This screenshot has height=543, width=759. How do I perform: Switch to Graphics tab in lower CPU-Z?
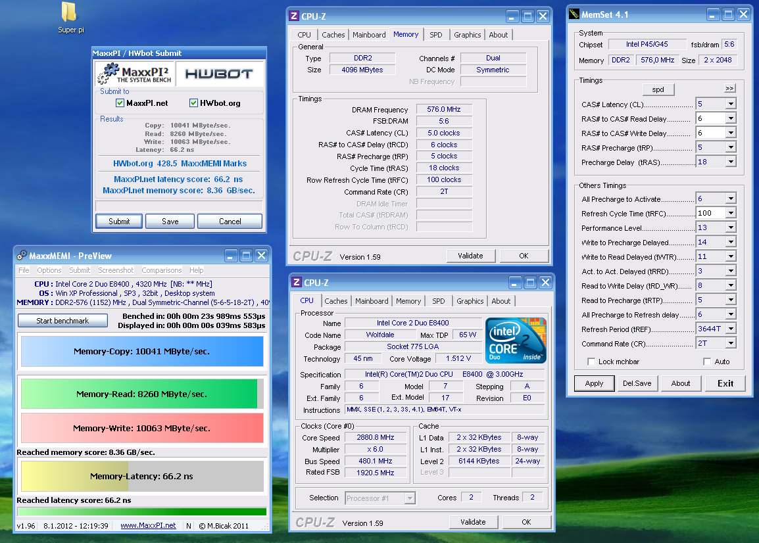point(470,301)
